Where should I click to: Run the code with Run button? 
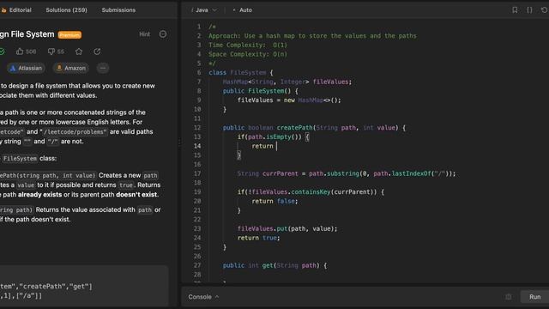534,297
